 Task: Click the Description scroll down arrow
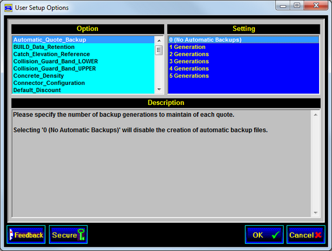(315, 212)
